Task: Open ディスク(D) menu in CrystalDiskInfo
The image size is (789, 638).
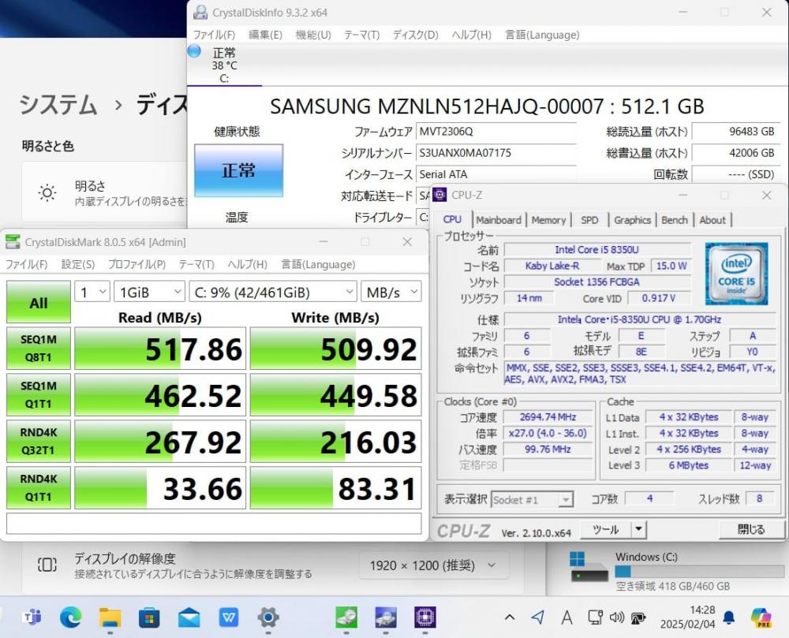Action: click(416, 35)
